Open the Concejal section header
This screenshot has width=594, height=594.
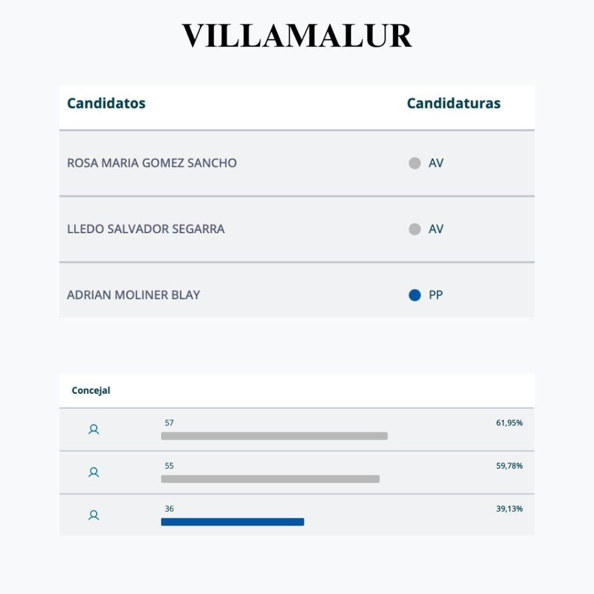pyautogui.click(x=91, y=390)
